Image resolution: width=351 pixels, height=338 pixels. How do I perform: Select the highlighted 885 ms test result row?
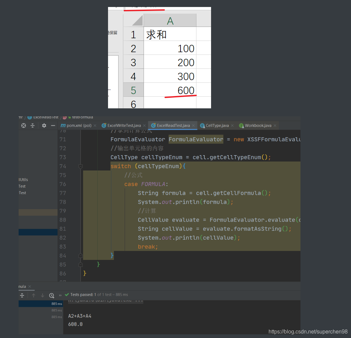(41, 304)
